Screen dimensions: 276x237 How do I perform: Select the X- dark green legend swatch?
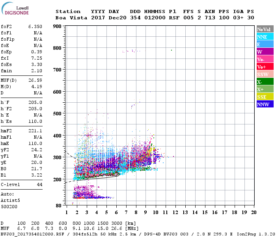tap(265, 82)
